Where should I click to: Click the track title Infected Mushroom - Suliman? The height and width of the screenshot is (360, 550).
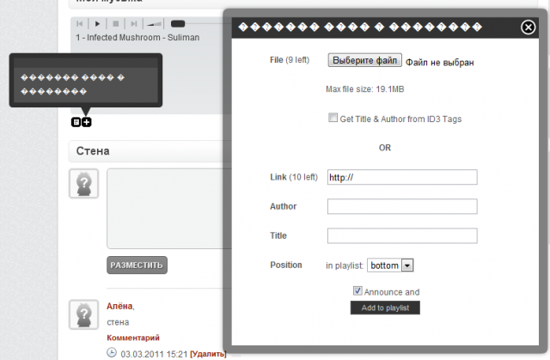click(x=144, y=38)
